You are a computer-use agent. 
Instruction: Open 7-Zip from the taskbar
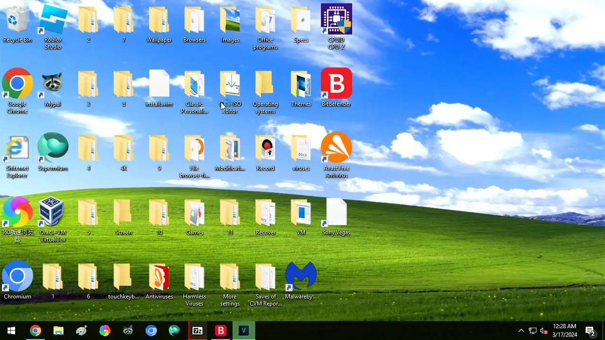pyautogui.click(x=198, y=331)
